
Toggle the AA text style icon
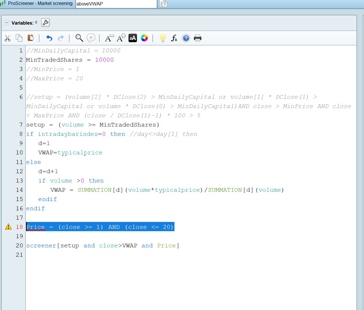[133, 38]
